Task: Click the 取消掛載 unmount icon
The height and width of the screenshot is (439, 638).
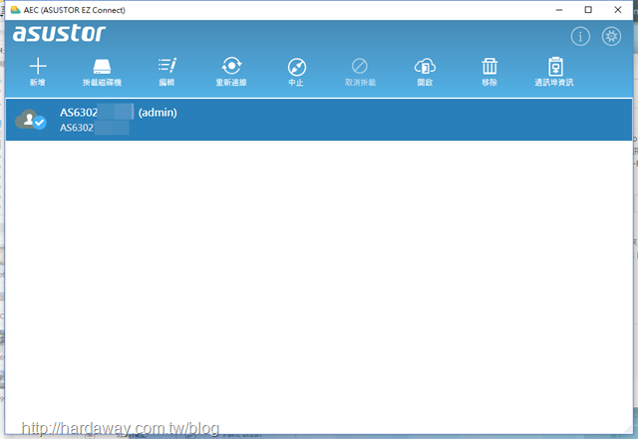Action: coord(360,66)
